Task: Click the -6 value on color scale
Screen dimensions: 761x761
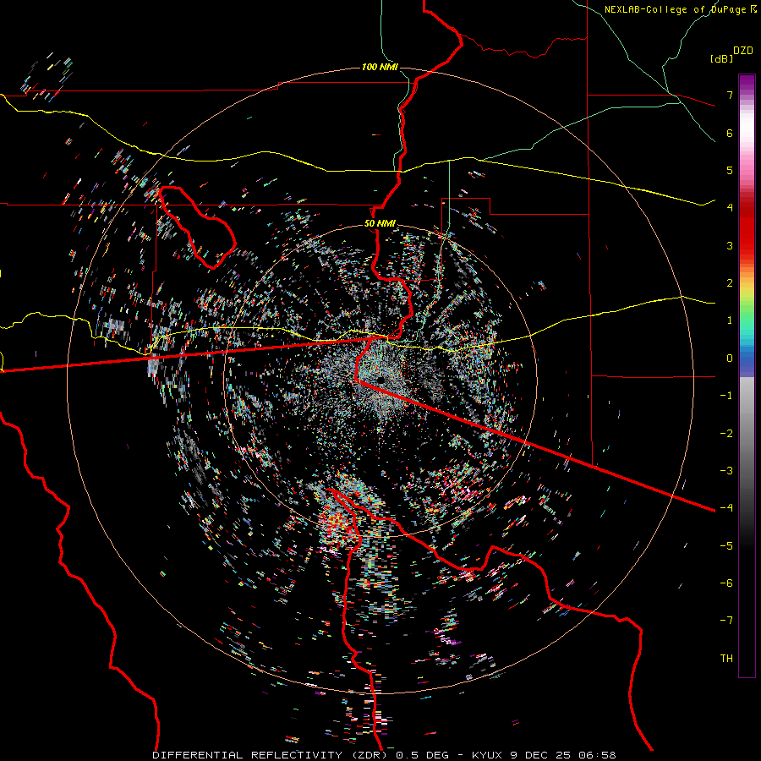Action: 726,583
